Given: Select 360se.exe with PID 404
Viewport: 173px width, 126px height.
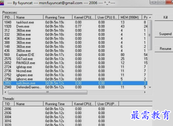Looking at the screenshot, I should tap(75, 39).
